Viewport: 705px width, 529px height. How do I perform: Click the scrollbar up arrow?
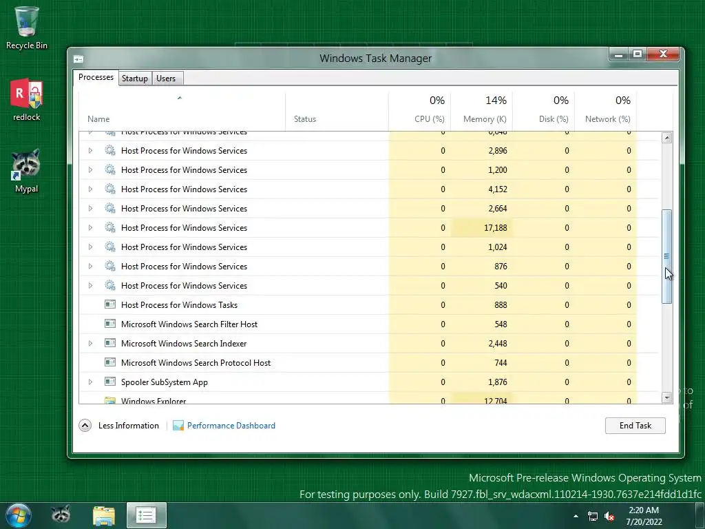tap(666, 138)
